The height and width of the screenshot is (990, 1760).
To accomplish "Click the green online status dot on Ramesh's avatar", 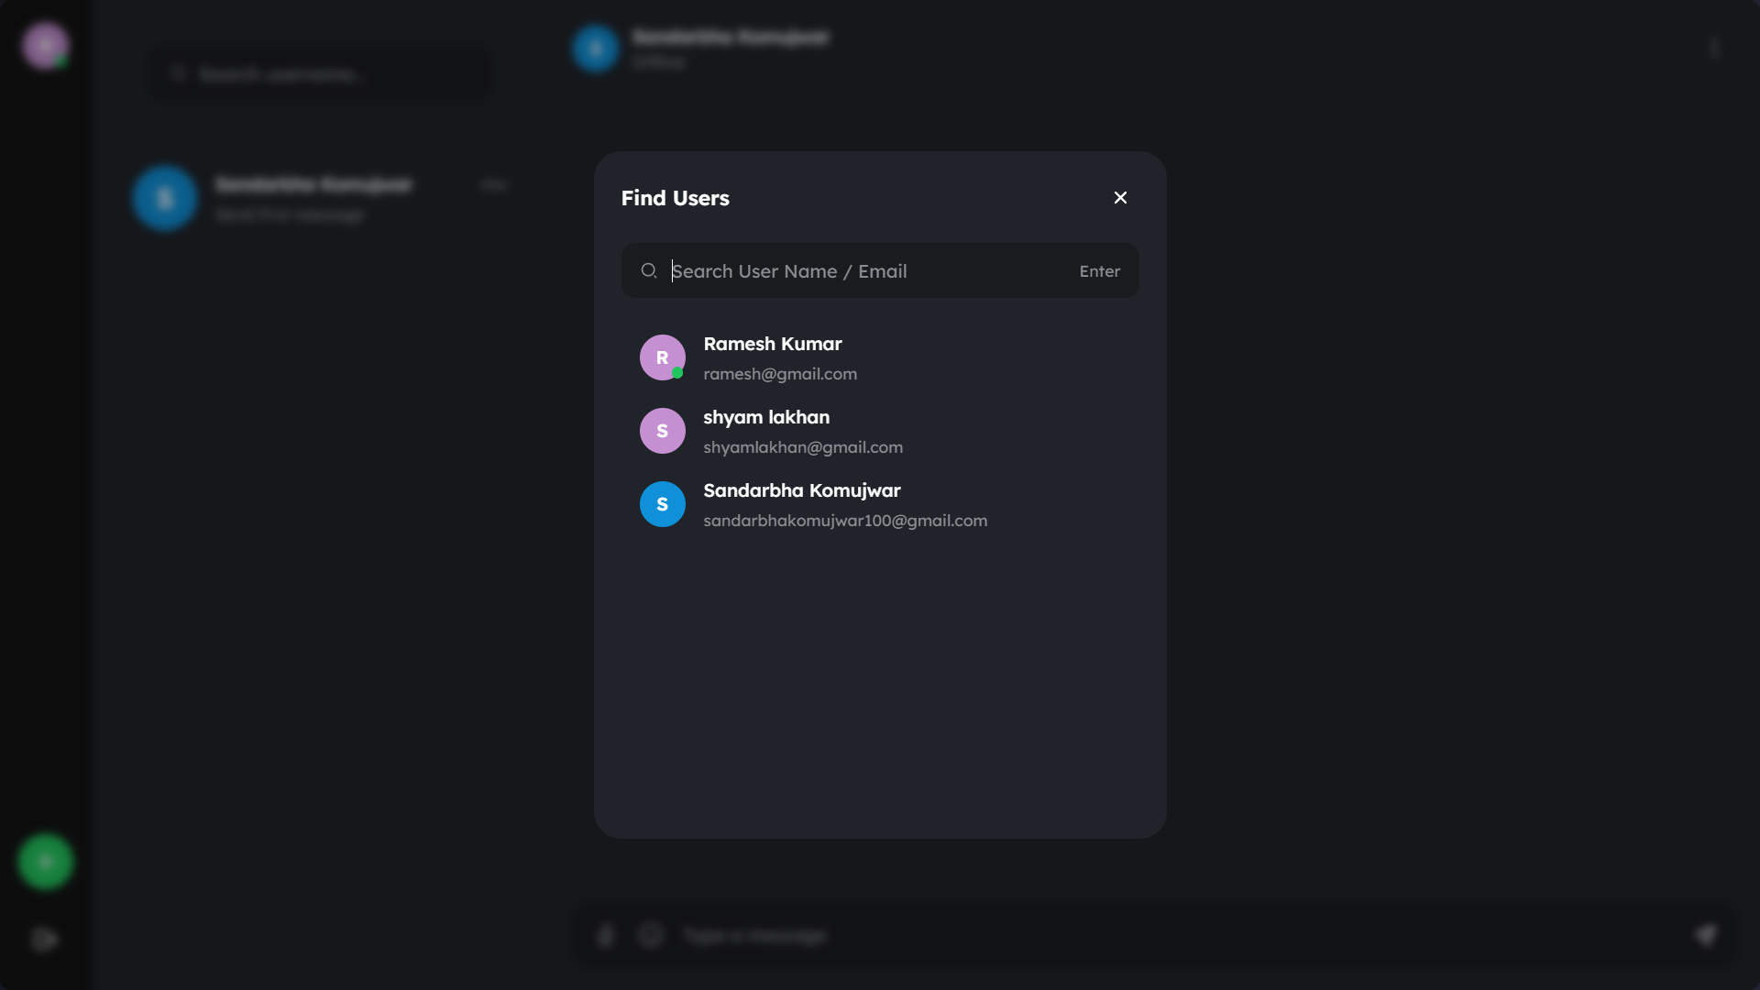I will tap(676, 372).
